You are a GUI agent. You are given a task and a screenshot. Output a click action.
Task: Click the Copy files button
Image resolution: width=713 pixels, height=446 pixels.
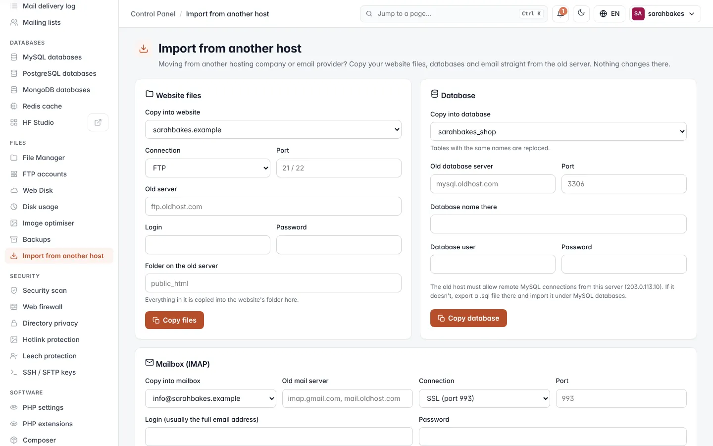pyautogui.click(x=174, y=320)
